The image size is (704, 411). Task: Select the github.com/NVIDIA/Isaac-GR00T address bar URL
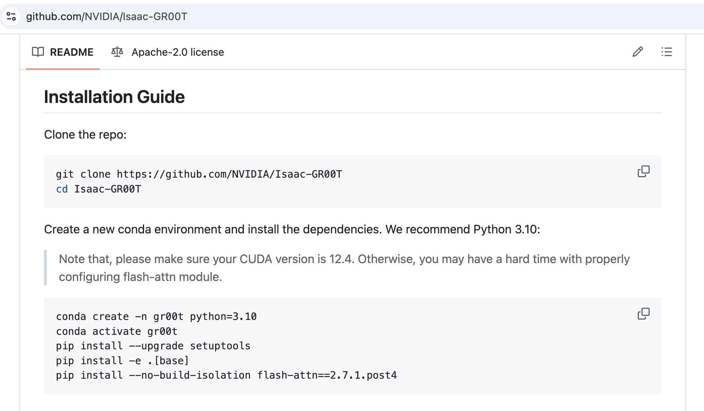coord(106,16)
